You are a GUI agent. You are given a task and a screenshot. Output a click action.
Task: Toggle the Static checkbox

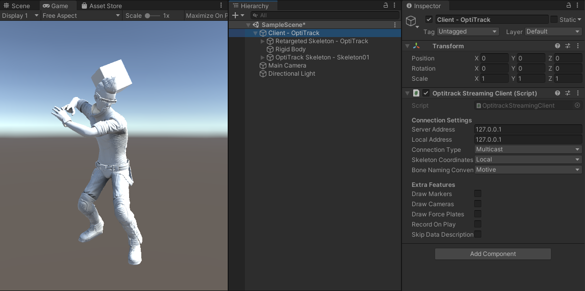tap(553, 20)
